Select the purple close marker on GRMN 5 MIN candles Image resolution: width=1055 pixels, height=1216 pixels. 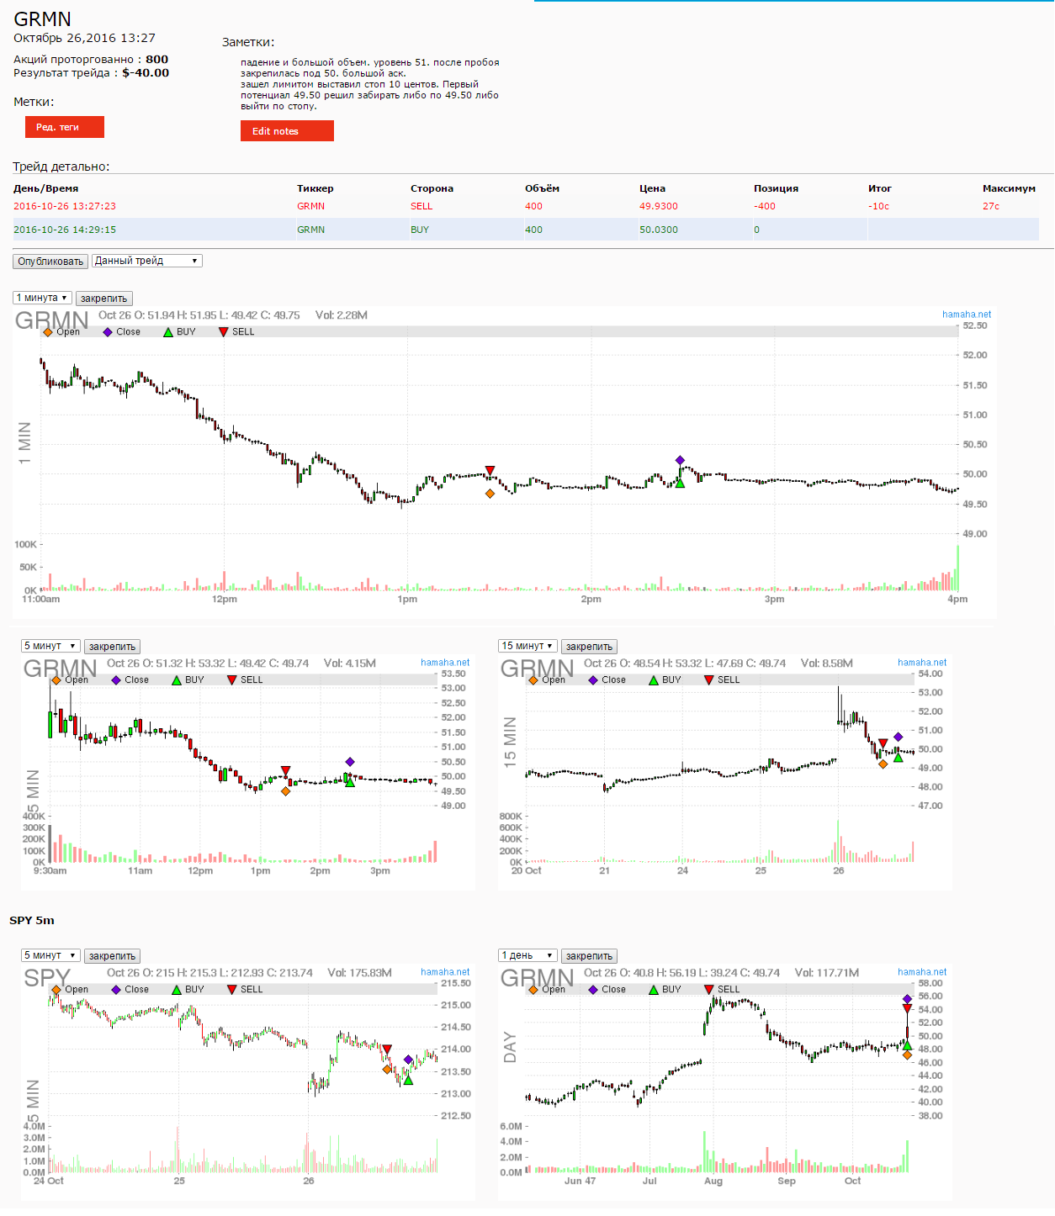pos(350,762)
